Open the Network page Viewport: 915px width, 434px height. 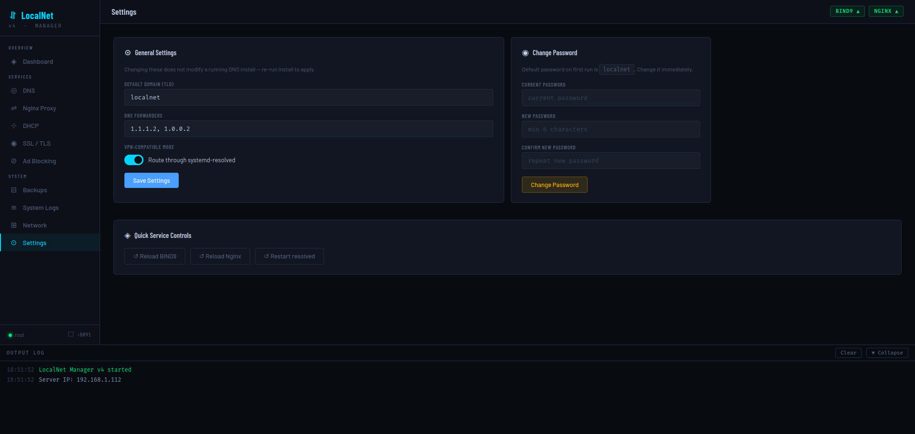click(x=50, y=226)
